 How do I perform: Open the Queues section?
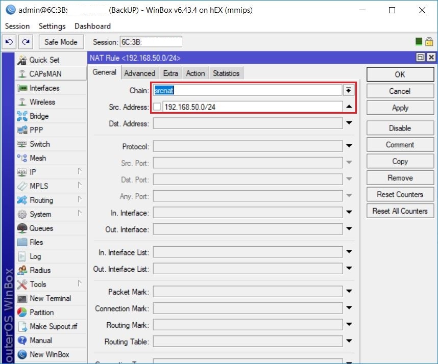pyautogui.click(x=51, y=228)
